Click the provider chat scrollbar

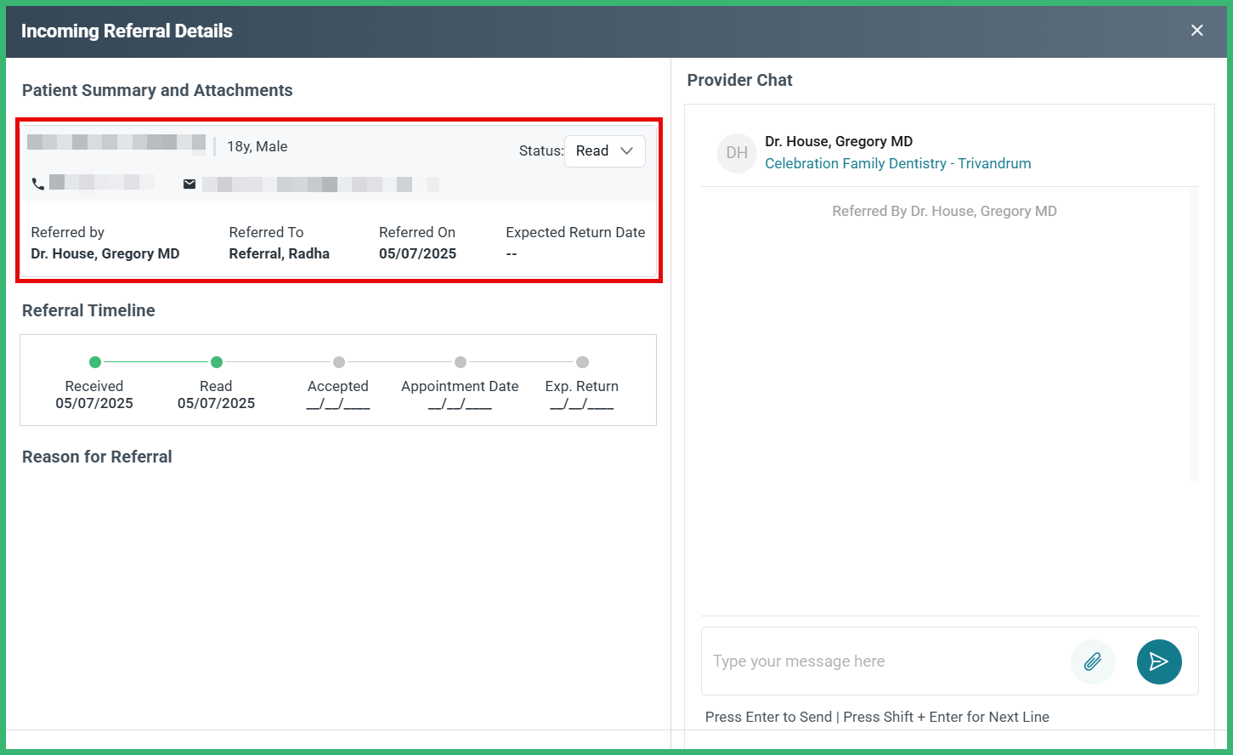pos(1194,334)
